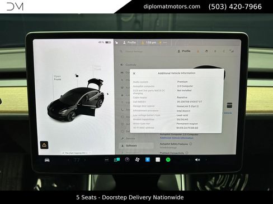Viewport: 273px width, 204px height.
Task: Tap the 'Lead-acid' battery type value
Action: (x=182, y=115)
